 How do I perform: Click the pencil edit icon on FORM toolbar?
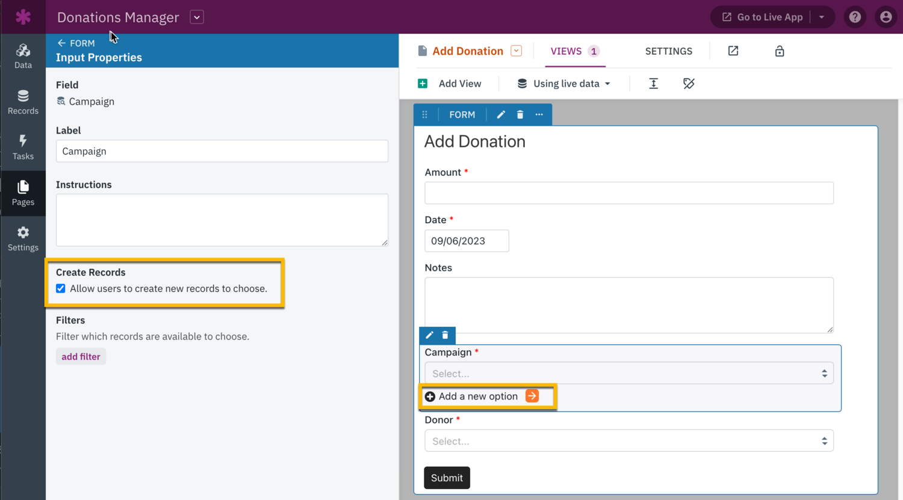coord(501,115)
